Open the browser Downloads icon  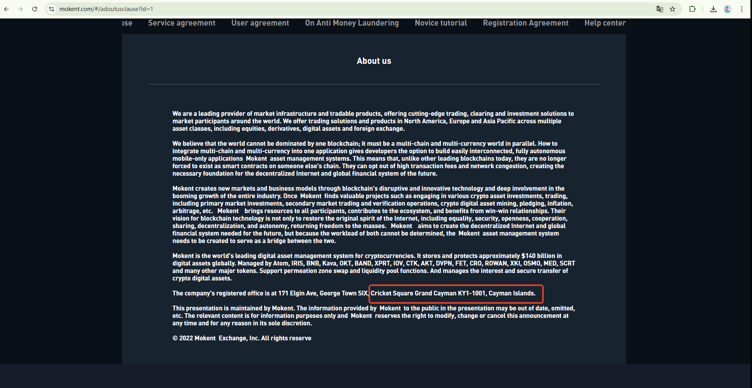coord(713,9)
